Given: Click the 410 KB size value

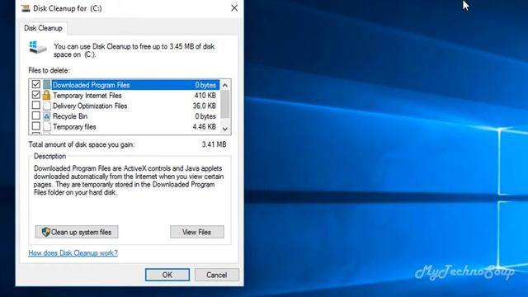Looking at the screenshot, I should coord(205,96).
